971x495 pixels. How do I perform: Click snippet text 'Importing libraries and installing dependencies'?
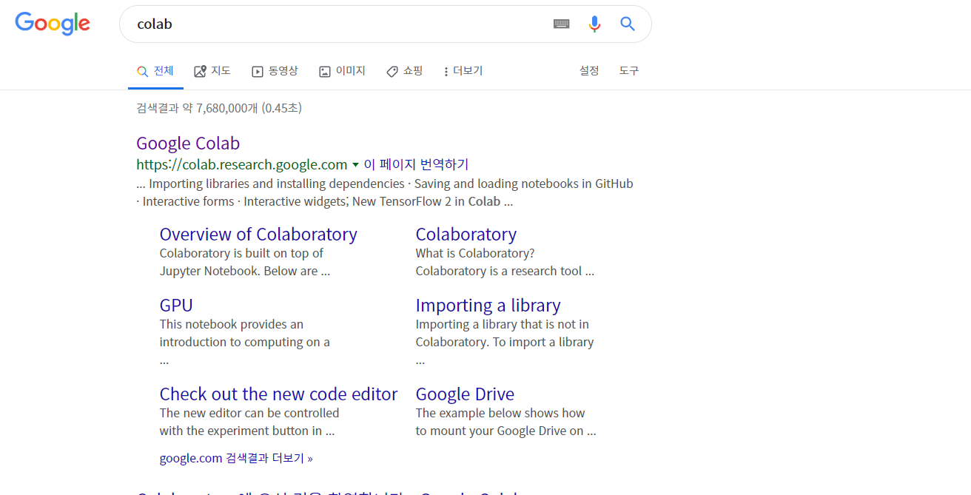point(276,183)
